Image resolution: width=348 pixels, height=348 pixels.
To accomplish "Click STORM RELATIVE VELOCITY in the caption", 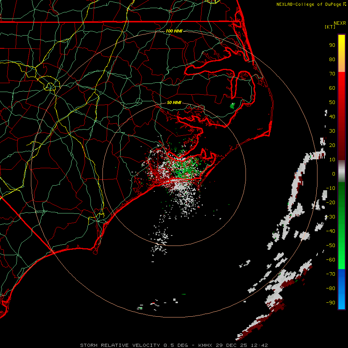I will click(x=120, y=345).
